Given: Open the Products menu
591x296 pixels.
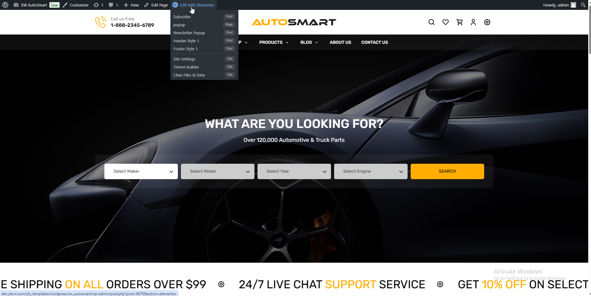Looking at the screenshot, I should 274,42.
